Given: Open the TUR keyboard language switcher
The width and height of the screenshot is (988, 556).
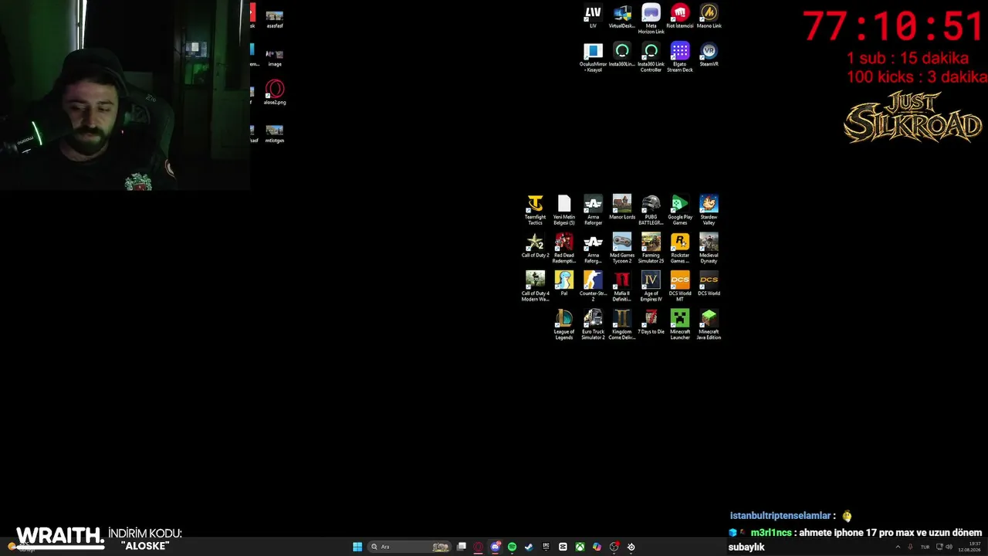Looking at the screenshot, I should (x=925, y=547).
